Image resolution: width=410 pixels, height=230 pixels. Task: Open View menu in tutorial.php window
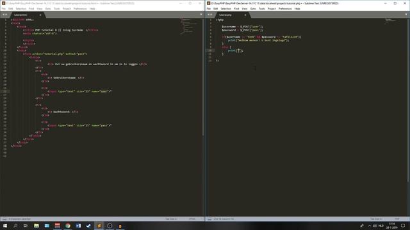[245, 8]
